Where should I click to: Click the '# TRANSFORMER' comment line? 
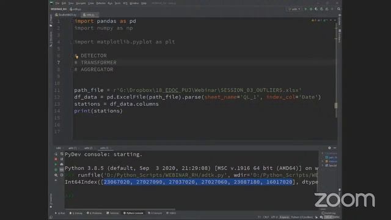coord(95,62)
